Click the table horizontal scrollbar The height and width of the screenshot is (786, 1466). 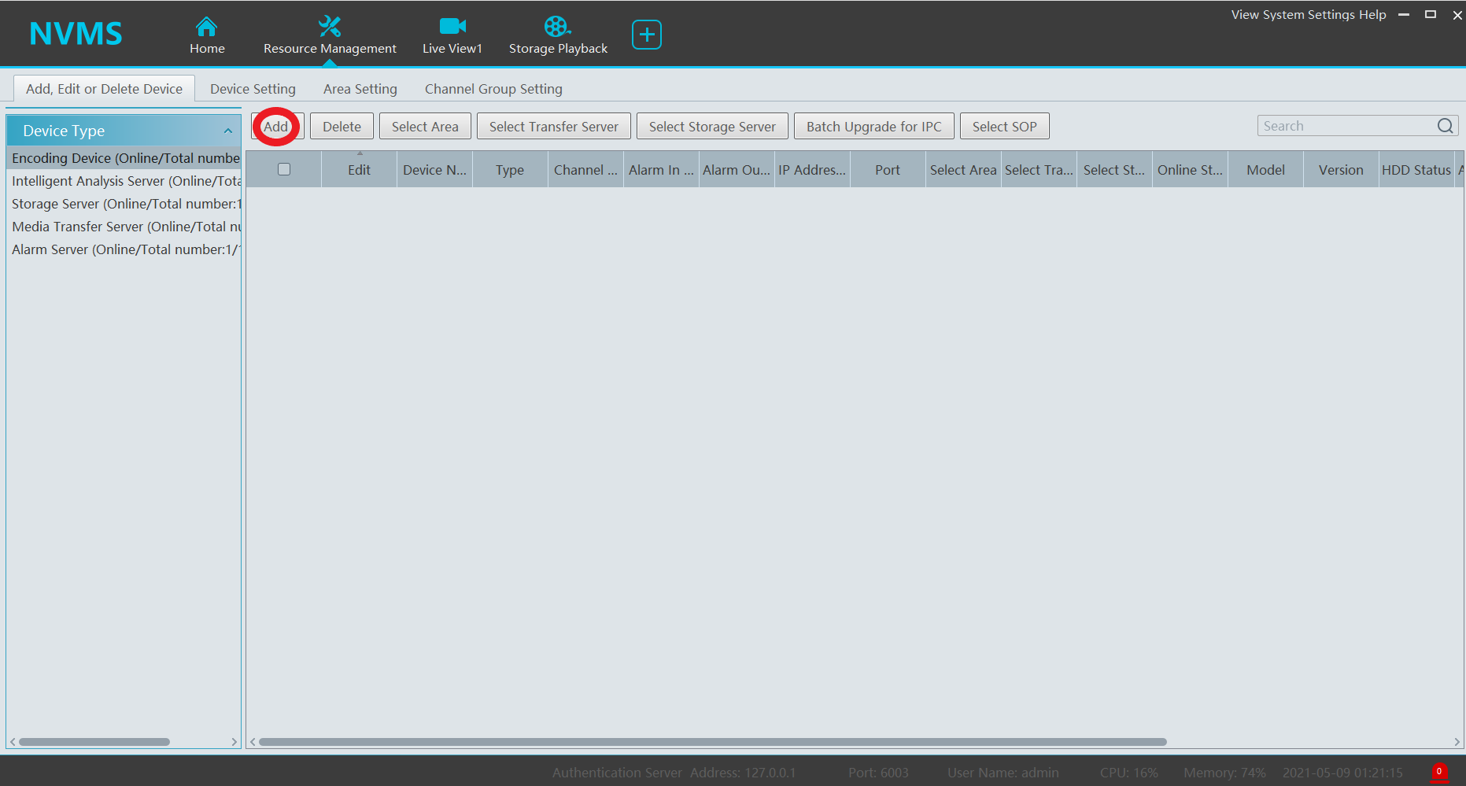pyautogui.click(x=712, y=742)
